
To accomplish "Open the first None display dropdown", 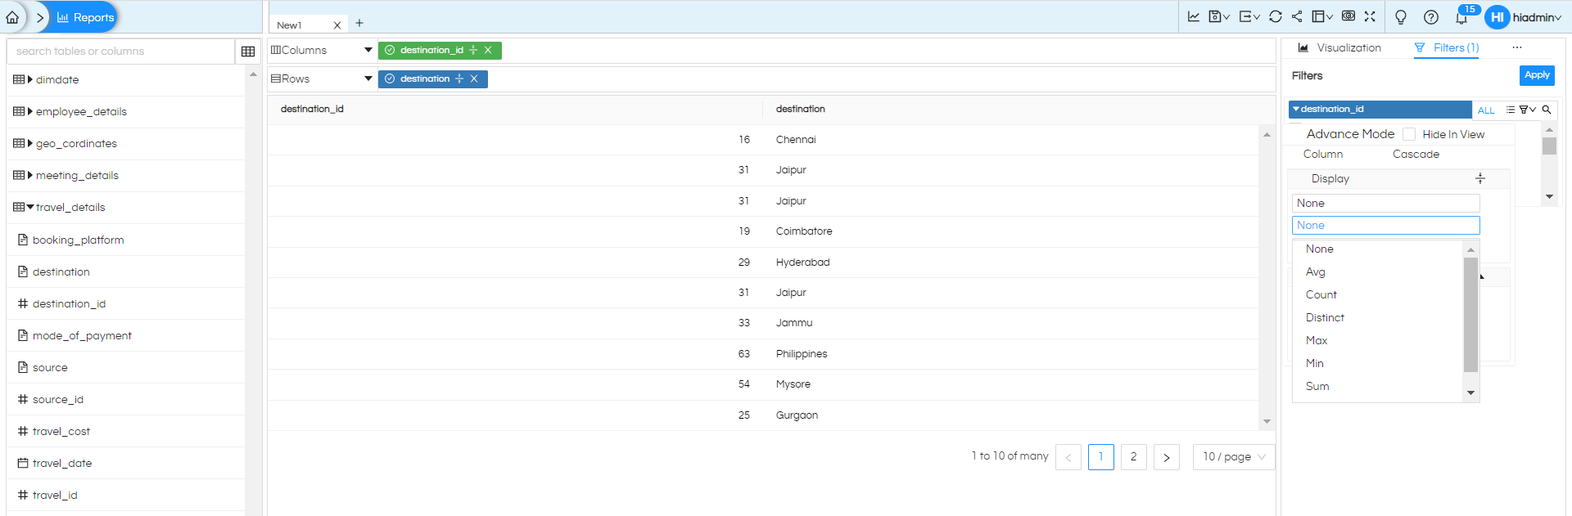I will coord(1386,203).
